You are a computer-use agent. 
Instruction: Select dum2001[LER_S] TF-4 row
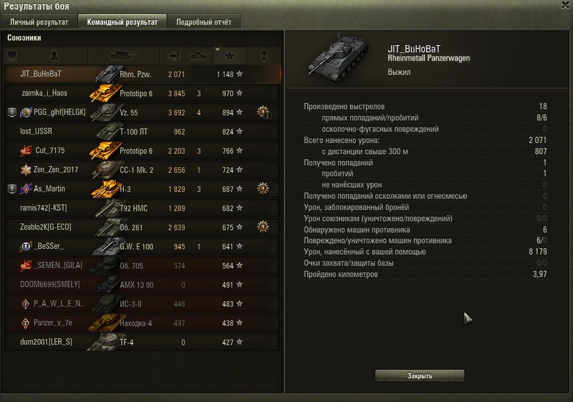pyautogui.click(x=142, y=342)
